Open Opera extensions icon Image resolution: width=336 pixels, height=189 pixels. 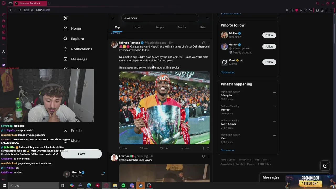[317, 10]
